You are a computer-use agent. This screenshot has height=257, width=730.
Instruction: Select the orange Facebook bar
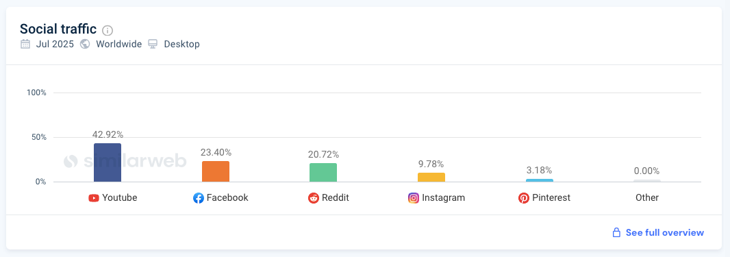(216, 171)
